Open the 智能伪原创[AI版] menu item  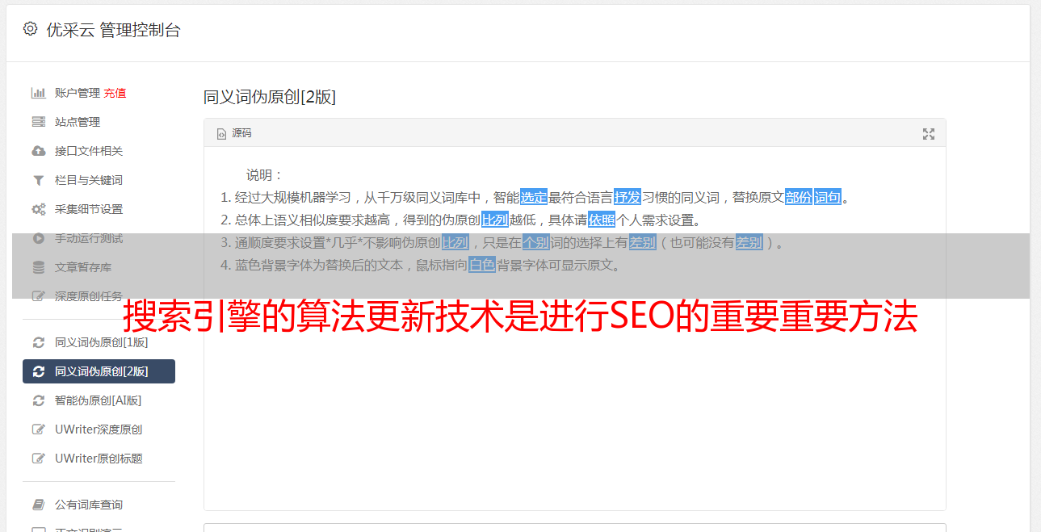[x=99, y=400]
